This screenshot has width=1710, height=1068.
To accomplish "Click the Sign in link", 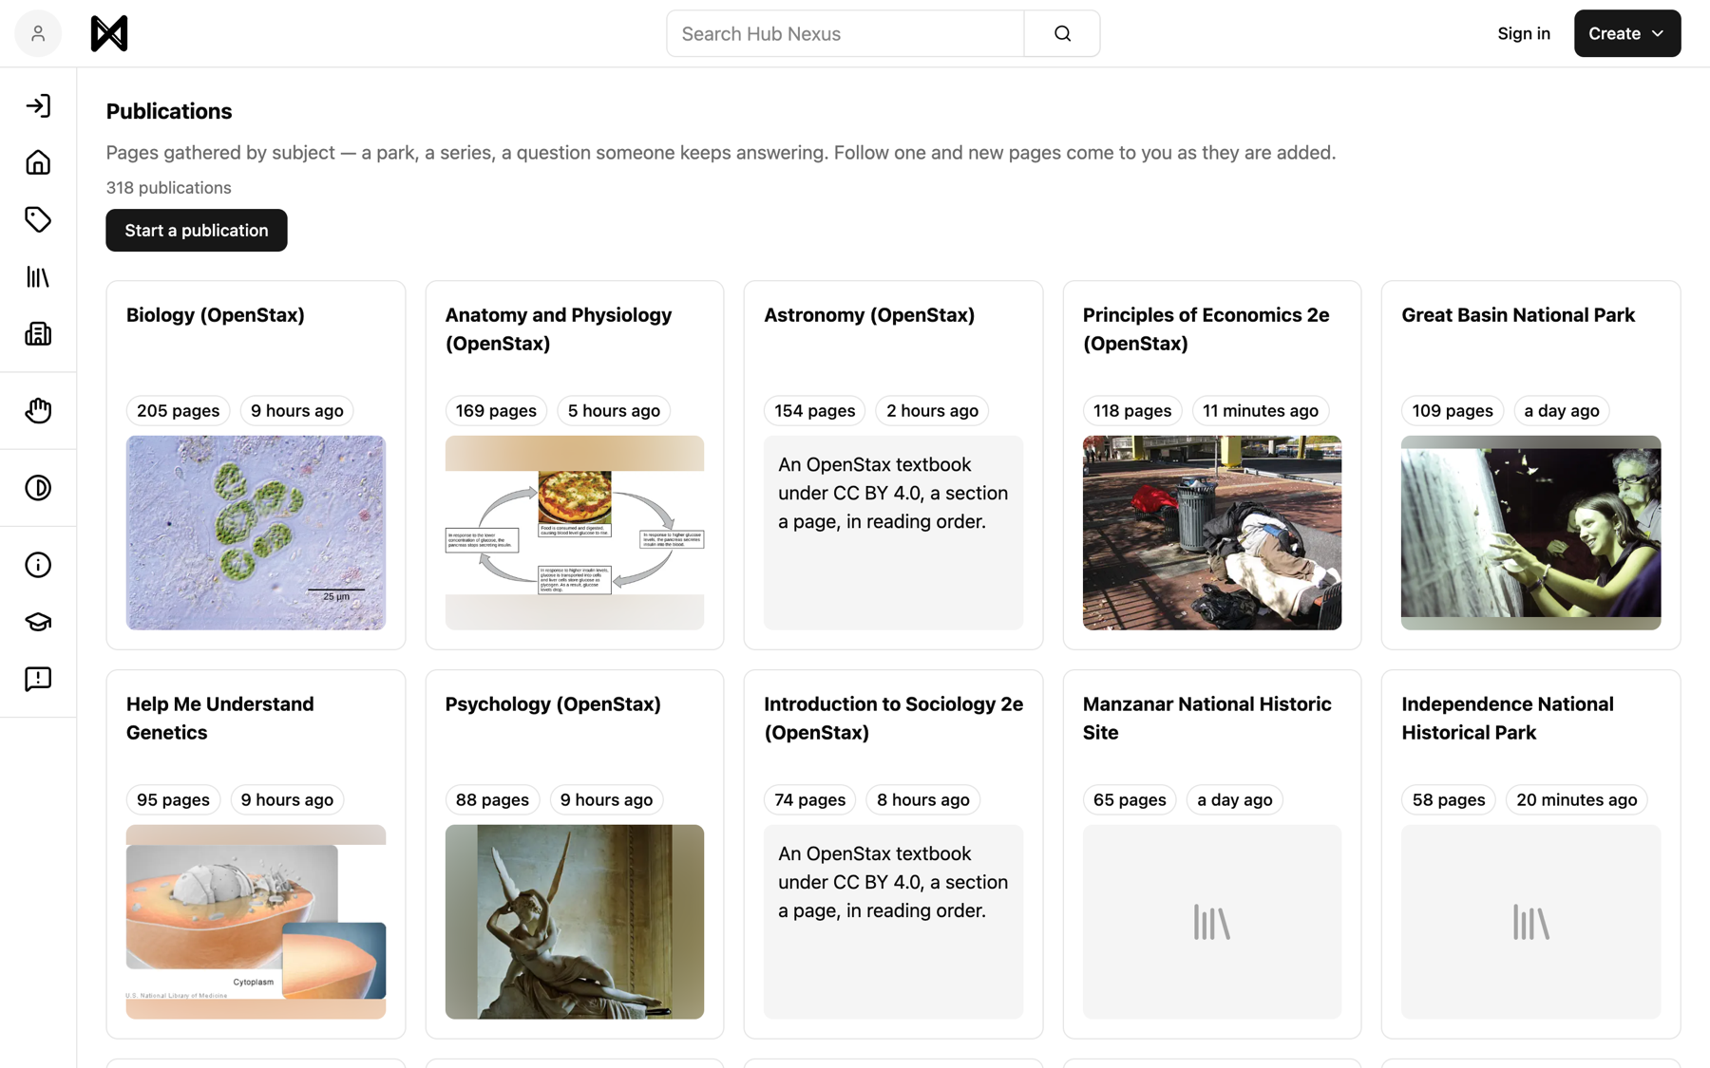I will coord(1523,33).
